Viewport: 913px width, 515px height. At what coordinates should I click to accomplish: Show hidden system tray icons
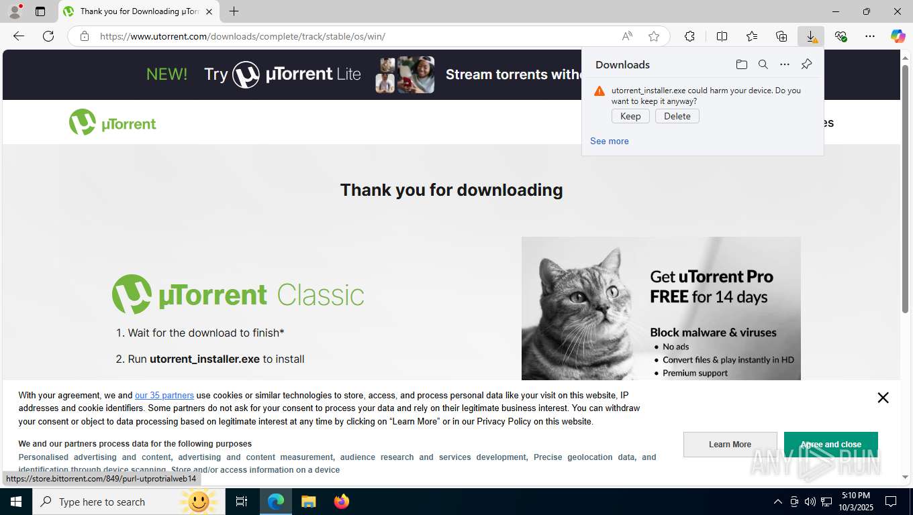point(778,502)
